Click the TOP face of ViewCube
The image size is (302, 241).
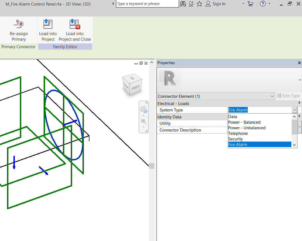(x=132, y=78)
